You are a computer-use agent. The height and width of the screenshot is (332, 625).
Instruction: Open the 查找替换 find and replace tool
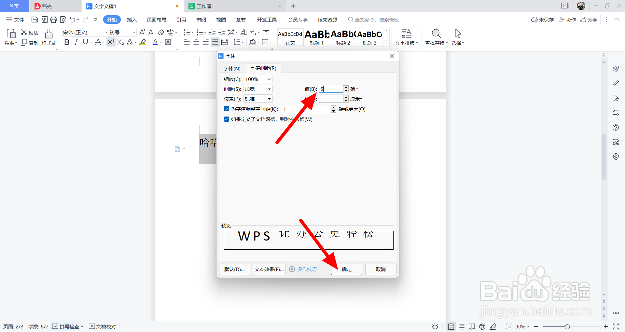[436, 37]
